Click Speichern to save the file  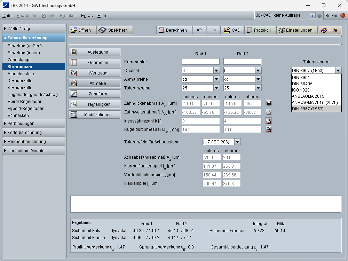[115, 30]
